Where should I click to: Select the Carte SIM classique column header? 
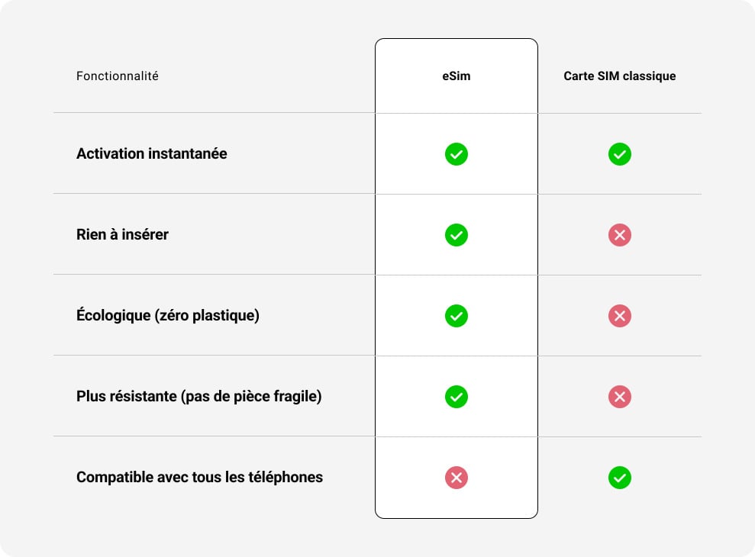(619, 76)
